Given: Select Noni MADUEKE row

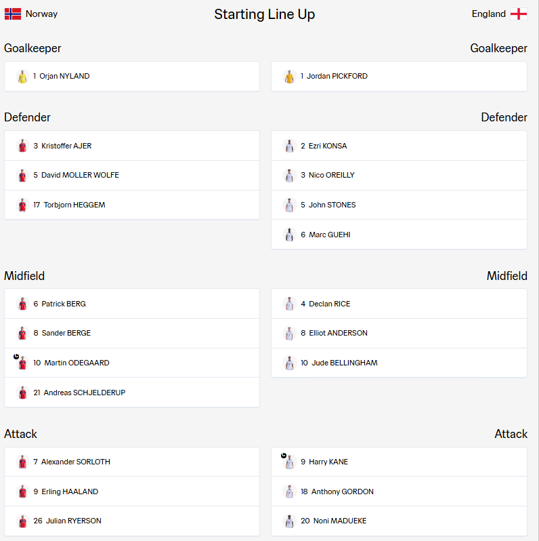Looking at the screenshot, I should (x=399, y=521).
